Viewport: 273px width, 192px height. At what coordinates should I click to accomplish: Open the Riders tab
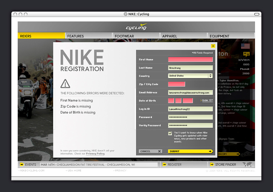pyautogui.click(x=41, y=36)
